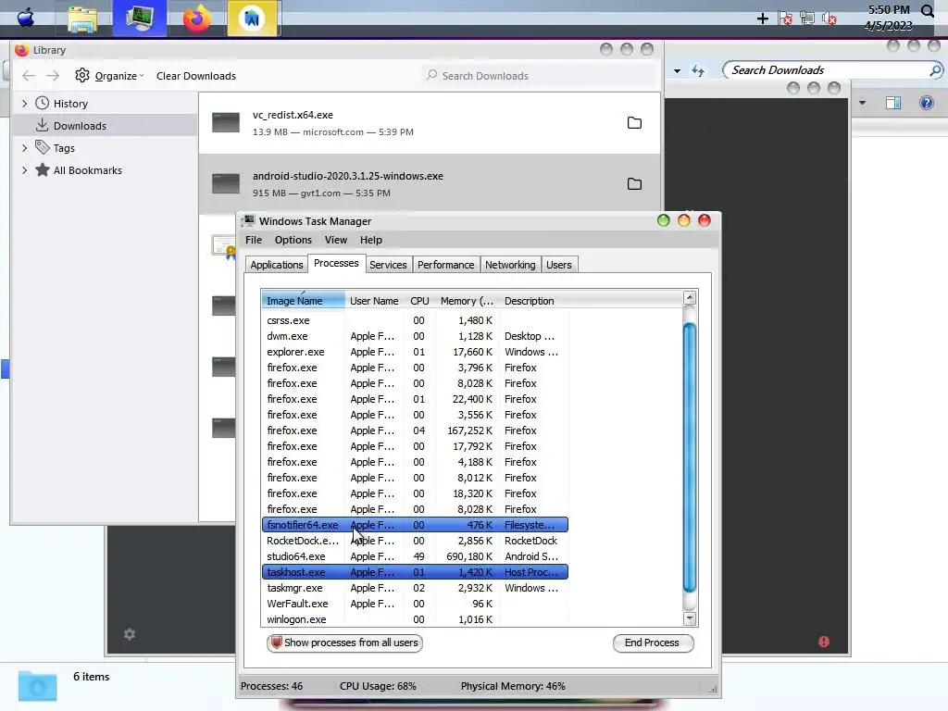Clear Downloads in Library window
The height and width of the screenshot is (711, 948).
pyautogui.click(x=196, y=76)
